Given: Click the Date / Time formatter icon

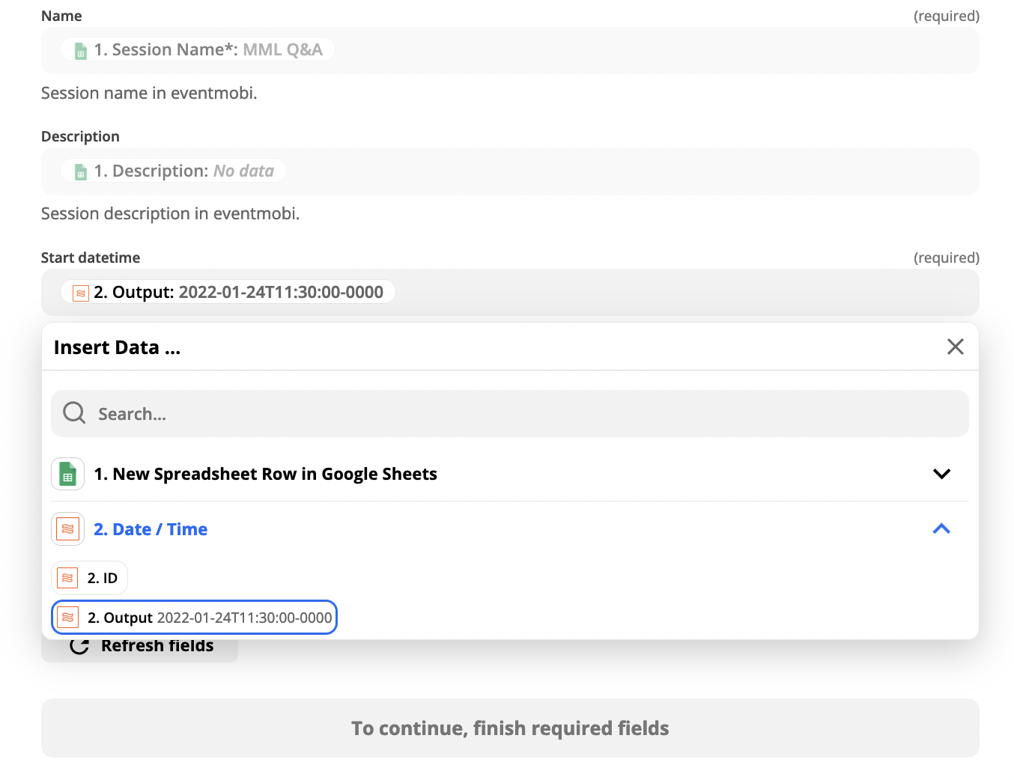Looking at the screenshot, I should pos(68,529).
